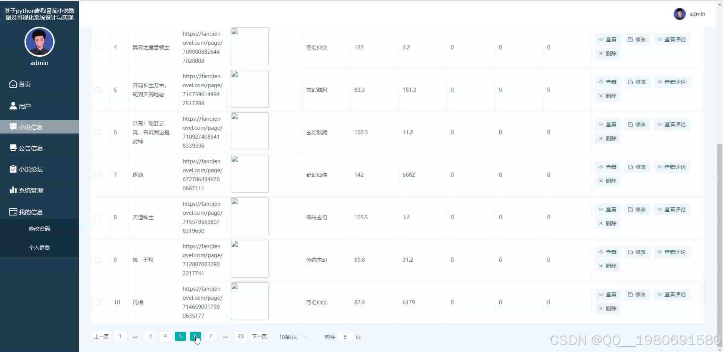Screen dimensions: 723x352
Task: Expand 系统管理 sidebar menu
Action: click(x=39, y=190)
